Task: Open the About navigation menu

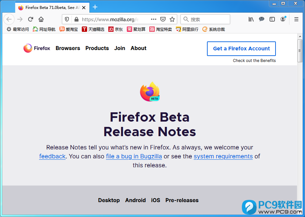Action: point(138,48)
